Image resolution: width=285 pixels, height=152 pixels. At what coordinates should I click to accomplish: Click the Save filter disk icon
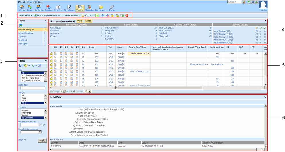pos(21,66)
